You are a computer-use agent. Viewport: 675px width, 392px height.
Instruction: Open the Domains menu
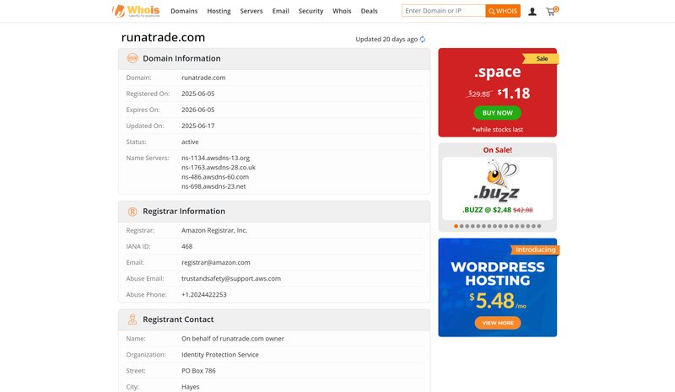[x=184, y=11]
